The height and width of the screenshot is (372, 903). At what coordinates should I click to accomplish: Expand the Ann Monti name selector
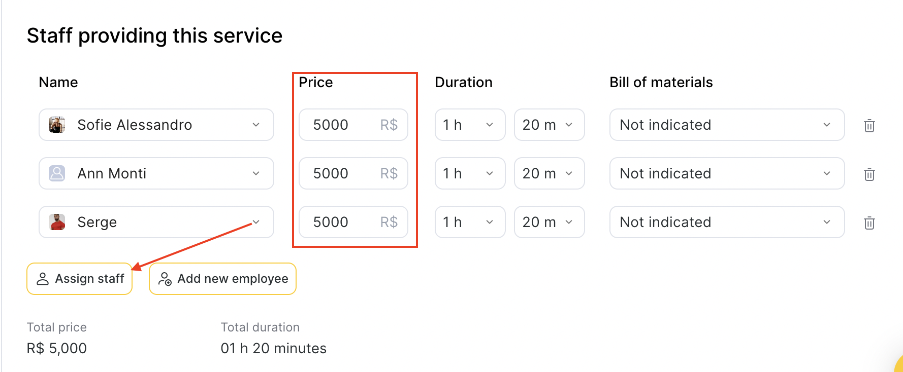(156, 173)
